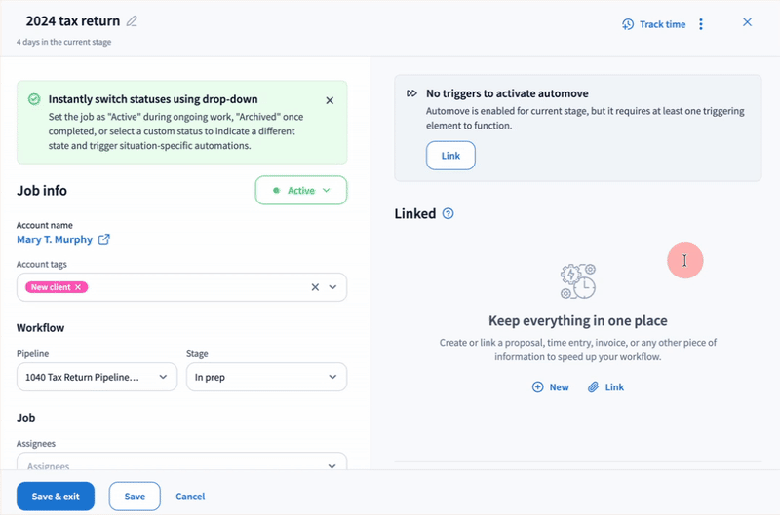Open the three-dot more options menu
The height and width of the screenshot is (515, 780).
coord(701,24)
